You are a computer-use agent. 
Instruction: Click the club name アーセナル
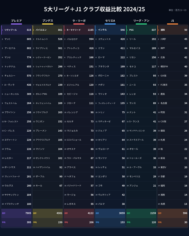coord(10,48)
